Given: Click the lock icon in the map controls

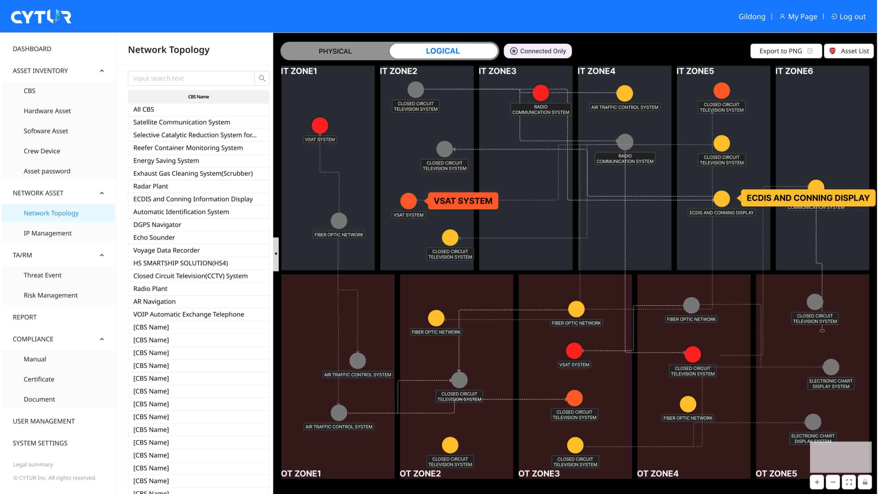Looking at the screenshot, I should pos(865,482).
